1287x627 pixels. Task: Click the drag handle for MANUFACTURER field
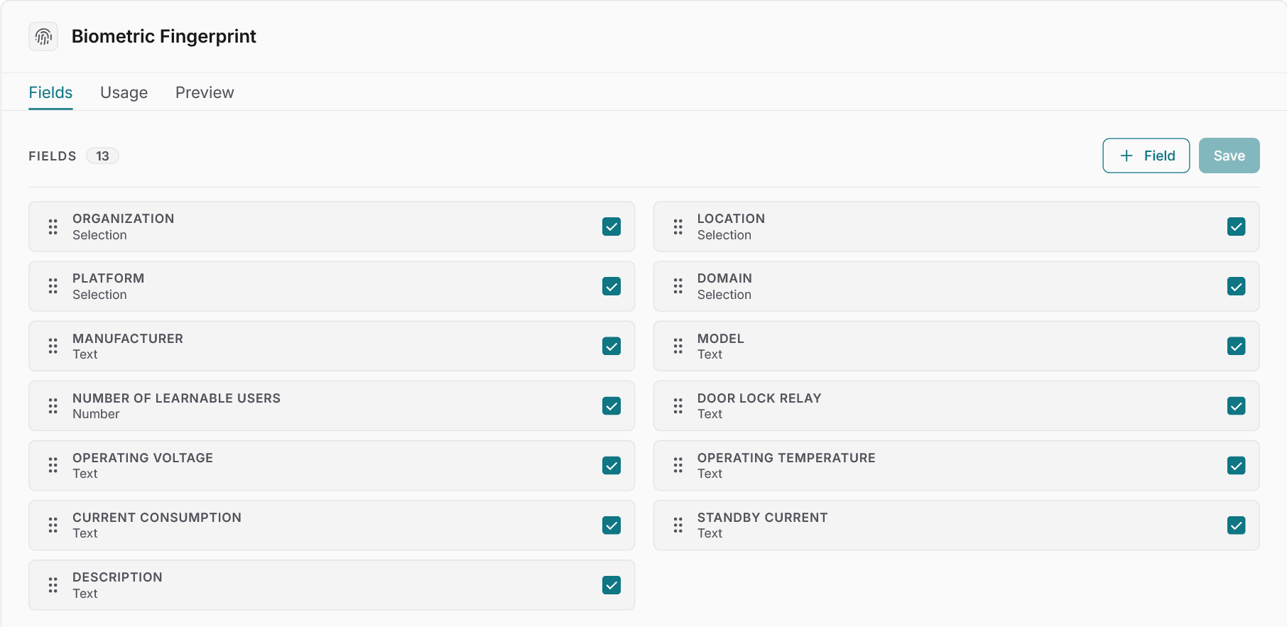tap(53, 346)
